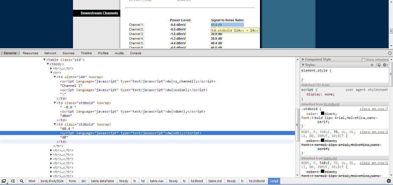Select the form breadcrumb
The image size is (393, 185).
click(x=72, y=181)
